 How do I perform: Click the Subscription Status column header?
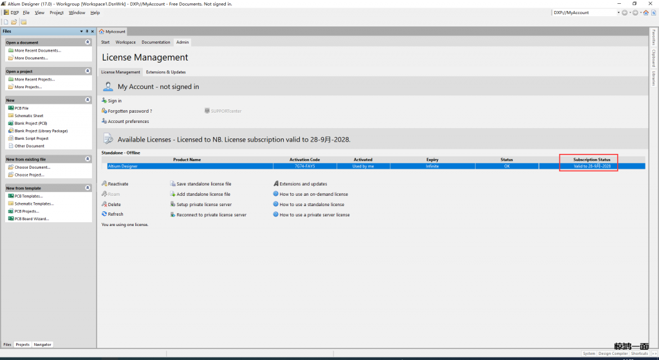pyautogui.click(x=591, y=159)
